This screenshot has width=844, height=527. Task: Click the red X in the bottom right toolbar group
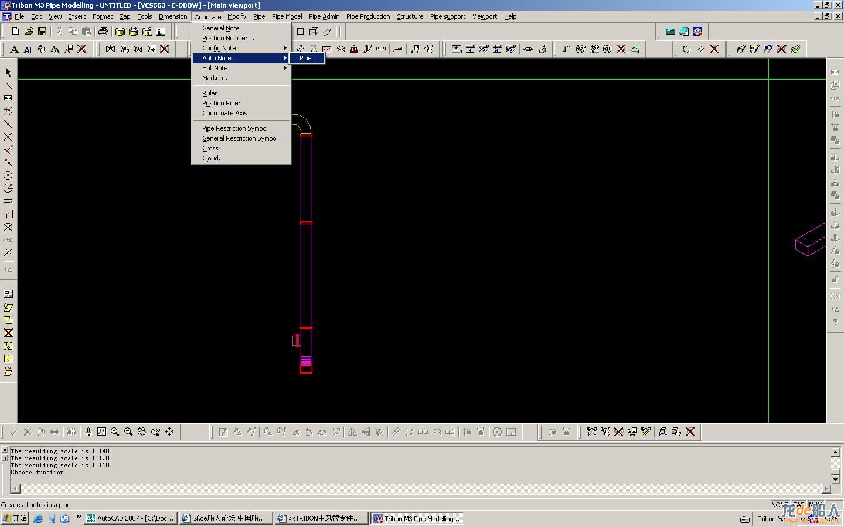tap(690, 432)
